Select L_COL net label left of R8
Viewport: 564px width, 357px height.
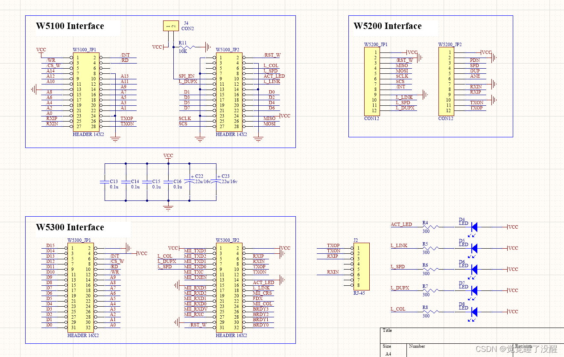[x=398, y=309]
